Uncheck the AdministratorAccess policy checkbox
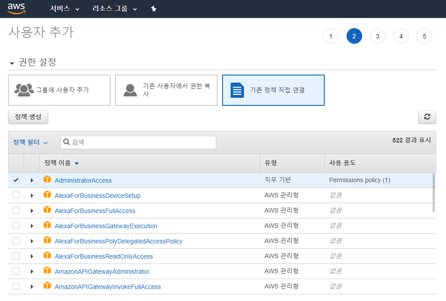Viewport: 446px width, 301px height. [x=16, y=180]
